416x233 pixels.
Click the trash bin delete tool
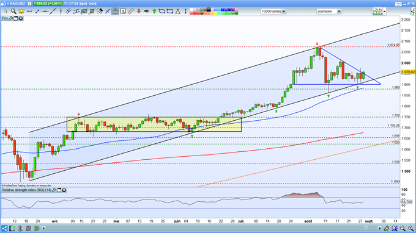point(115,12)
